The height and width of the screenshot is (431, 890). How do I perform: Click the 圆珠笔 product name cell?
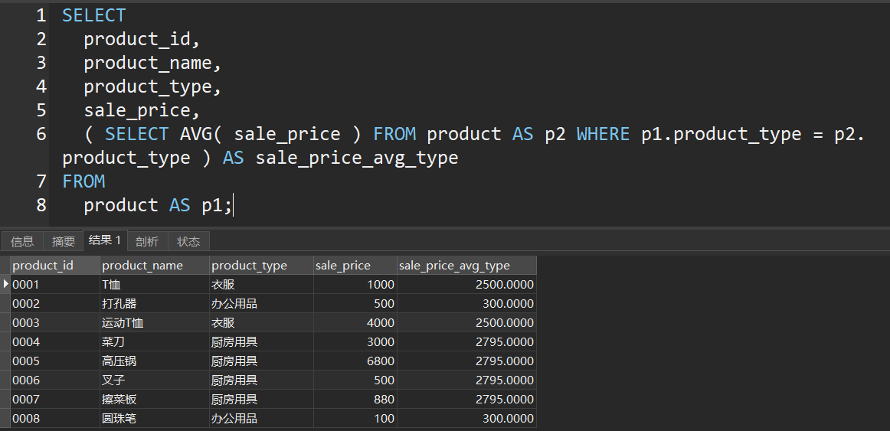point(119,419)
